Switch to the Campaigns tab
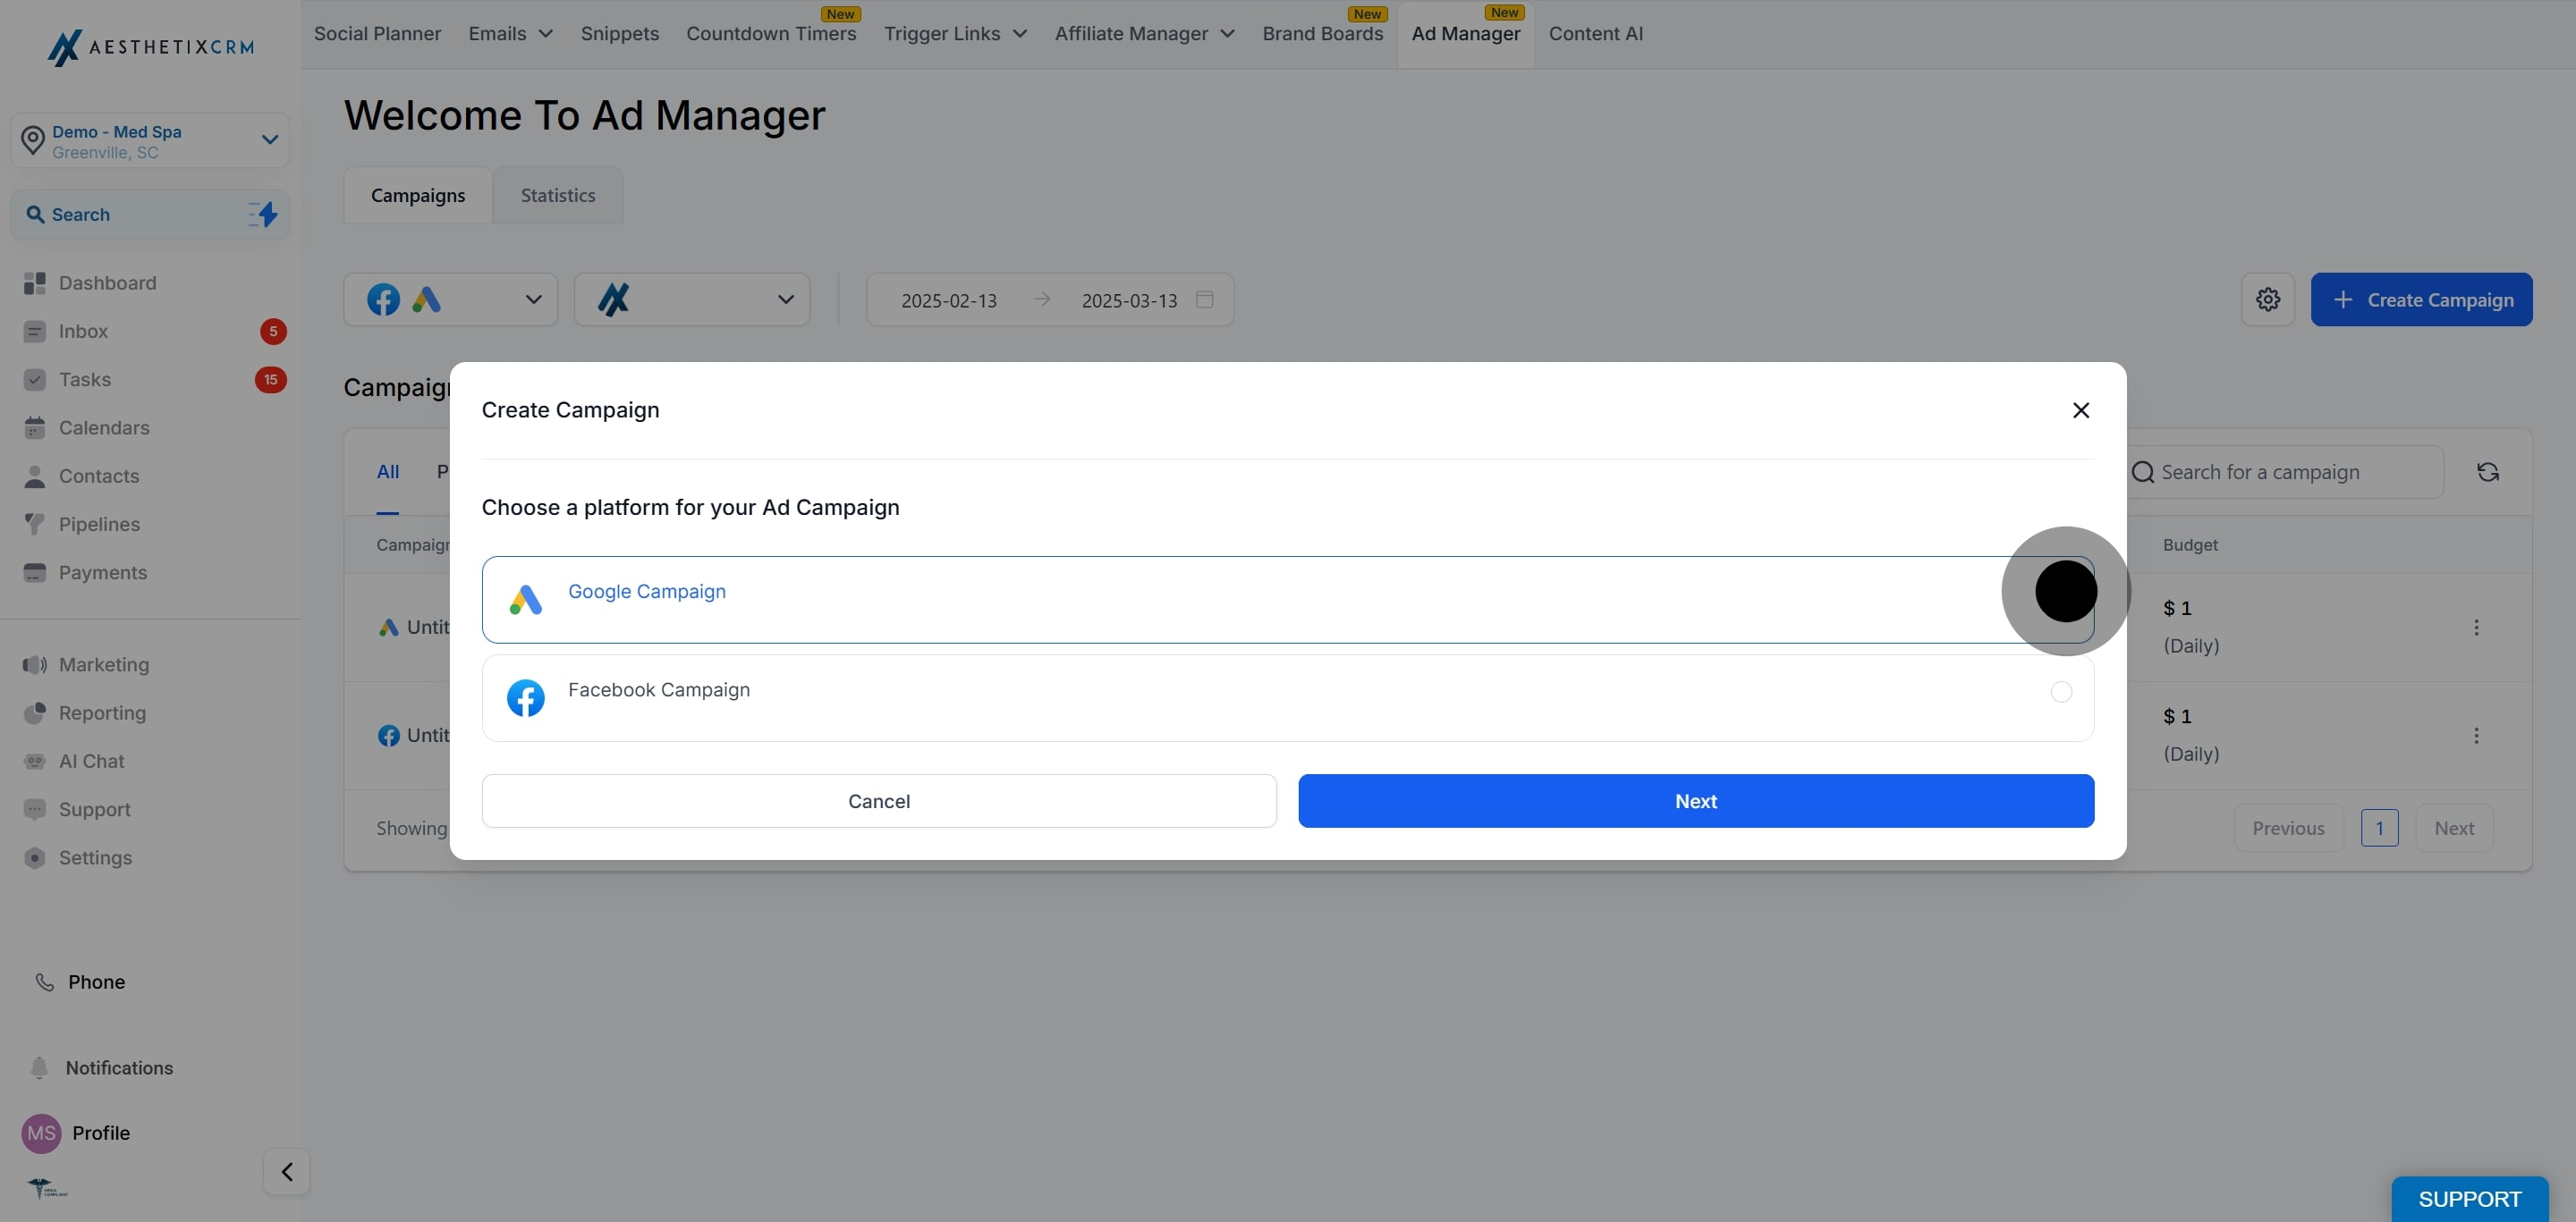 point(418,195)
